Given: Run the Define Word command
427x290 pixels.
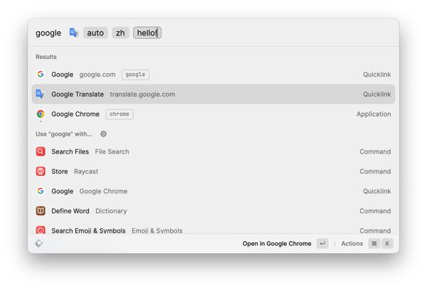Looking at the screenshot, I should click(213, 211).
